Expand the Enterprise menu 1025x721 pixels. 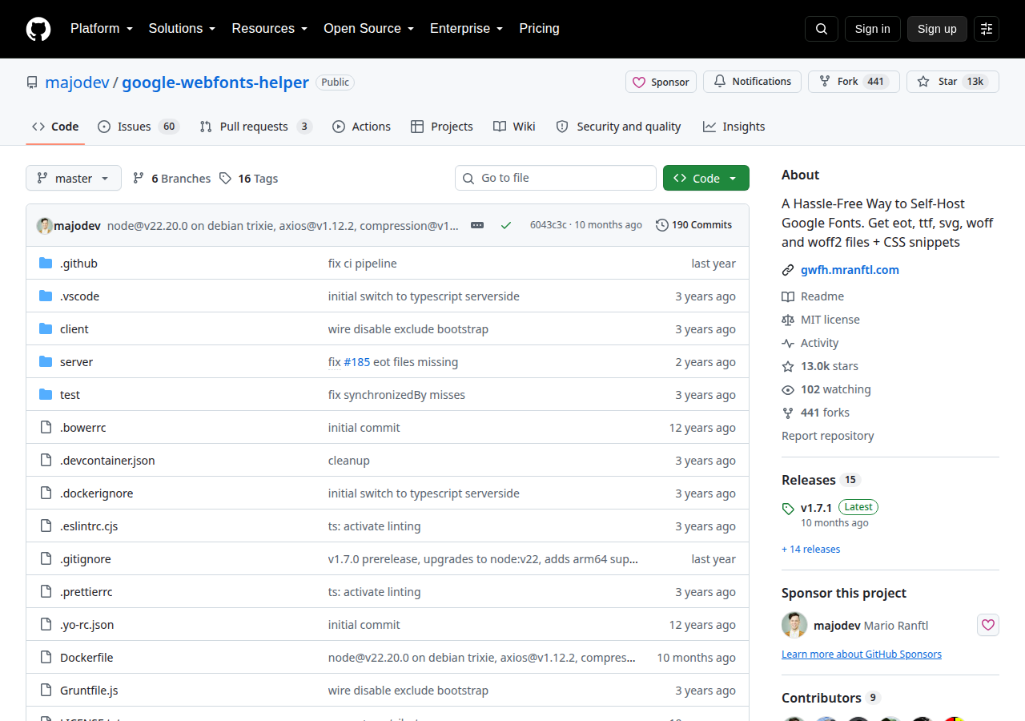pos(467,29)
